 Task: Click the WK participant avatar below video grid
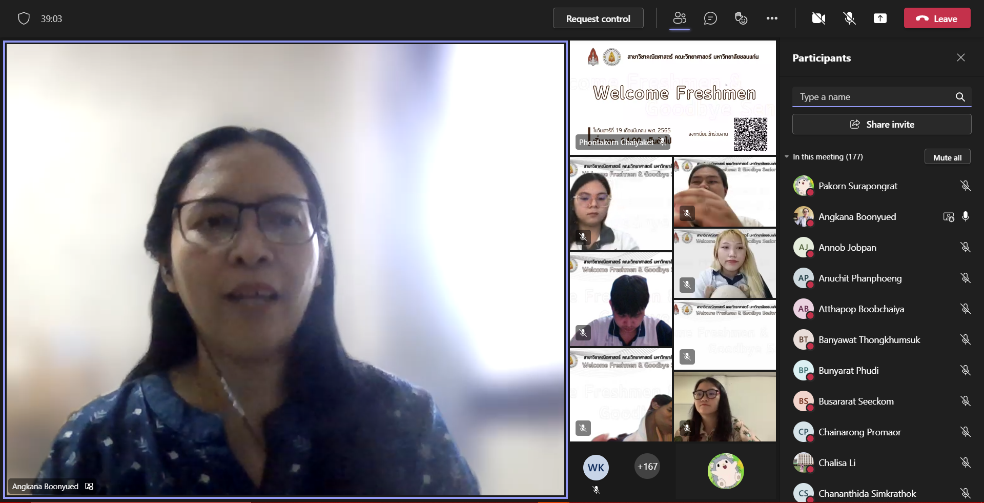pos(596,467)
